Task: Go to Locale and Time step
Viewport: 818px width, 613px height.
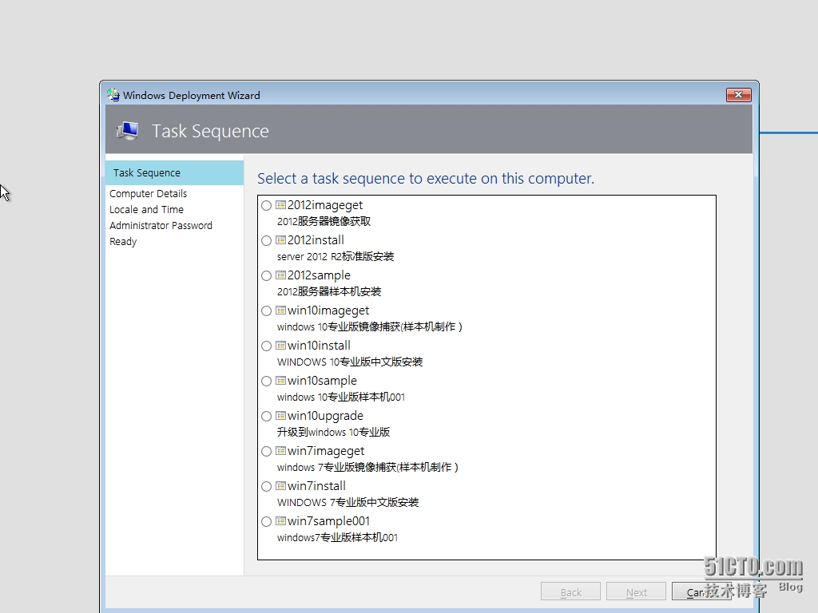Action: (147, 210)
